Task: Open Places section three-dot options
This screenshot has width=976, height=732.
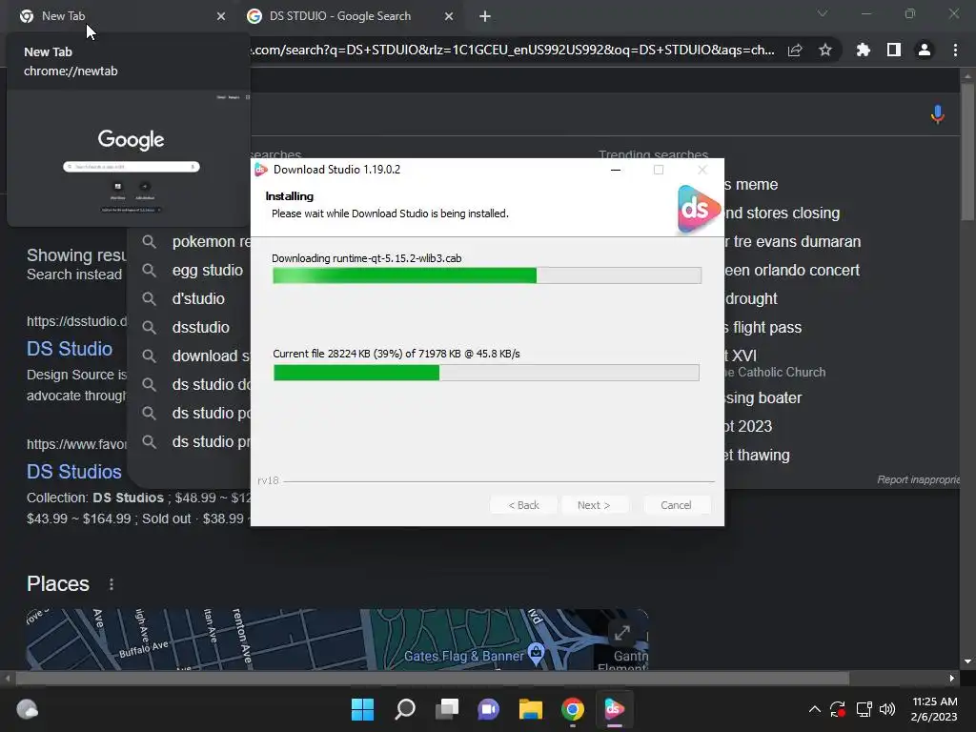Action: click(112, 584)
